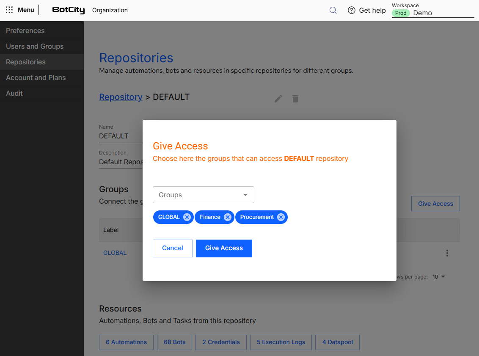The width and height of the screenshot is (479, 356).
Task: Open the three-dot menu for GLOBAL row
Action: [447, 253]
